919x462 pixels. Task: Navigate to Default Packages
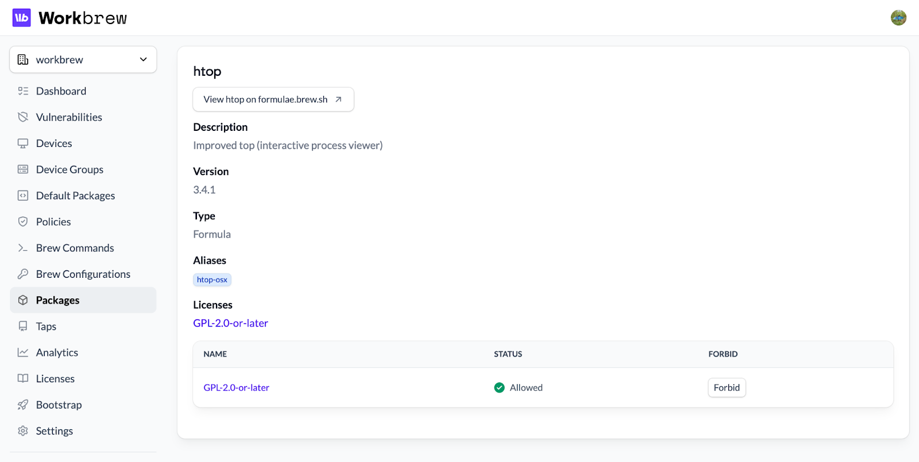click(75, 196)
